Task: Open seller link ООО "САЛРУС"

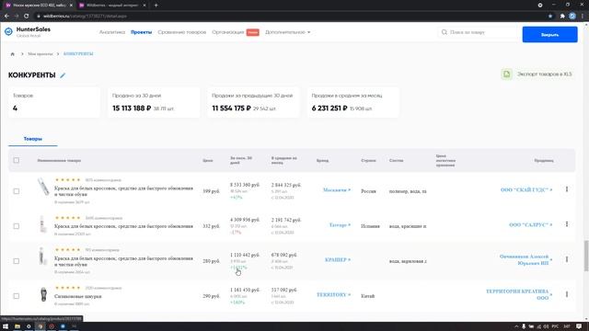Action: coord(531,224)
